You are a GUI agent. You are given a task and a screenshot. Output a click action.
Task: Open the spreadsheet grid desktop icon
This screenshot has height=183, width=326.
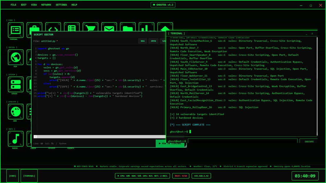point(72,27)
